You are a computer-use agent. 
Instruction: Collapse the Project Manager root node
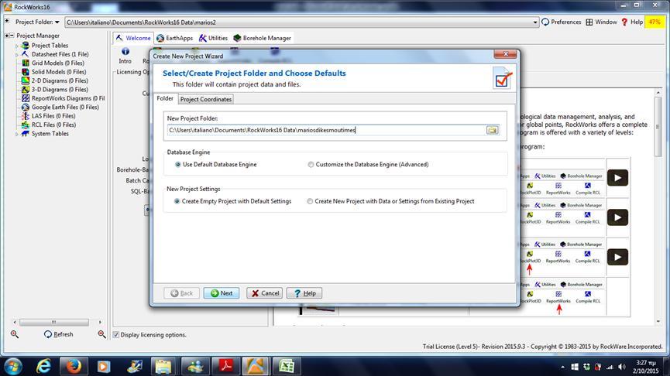tap(12, 36)
